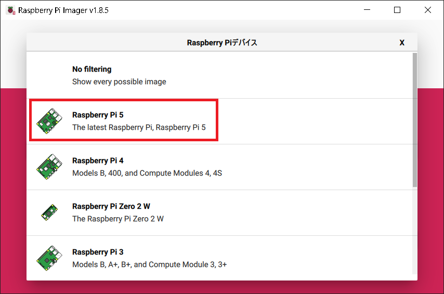Close the Raspberry Pi Imager window
Screen dimensions: 444x294
pos(428,10)
